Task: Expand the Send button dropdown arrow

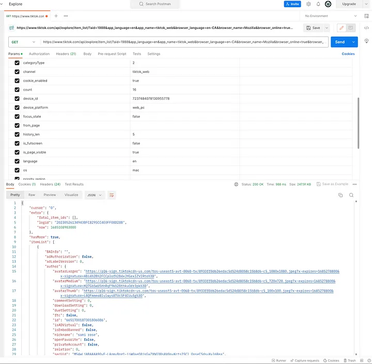Action: pyautogui.click(x=353, y=42)
